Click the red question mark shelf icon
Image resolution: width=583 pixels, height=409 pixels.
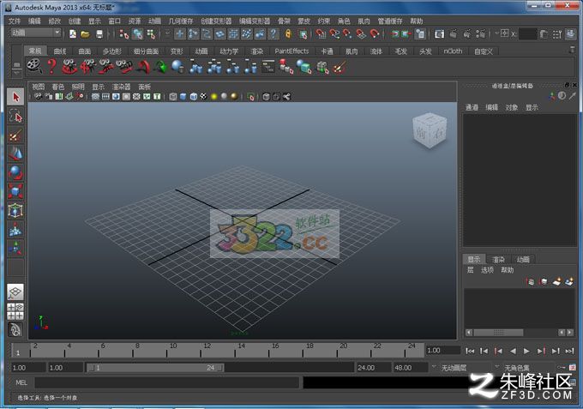point(51,67)
